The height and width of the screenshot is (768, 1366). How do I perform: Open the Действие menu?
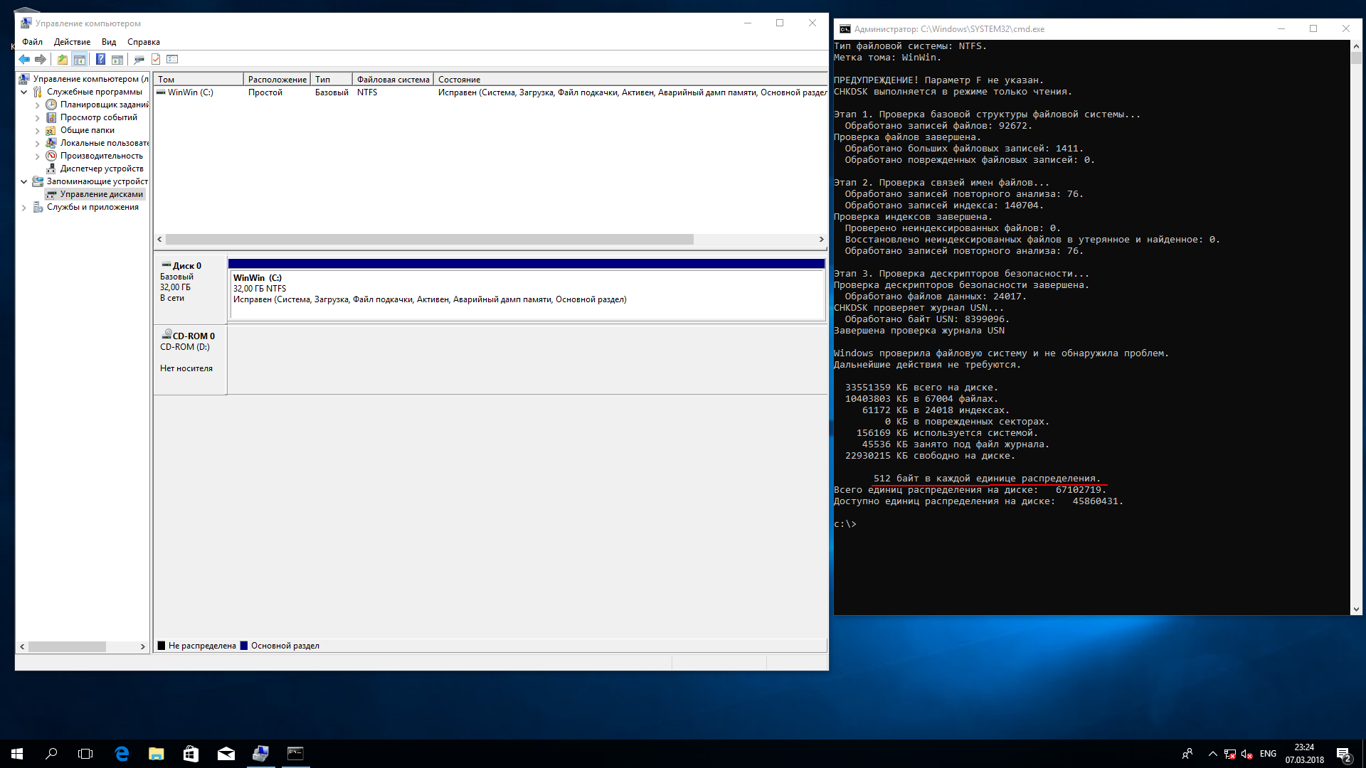pyautogui.click(x=72, y=42)
